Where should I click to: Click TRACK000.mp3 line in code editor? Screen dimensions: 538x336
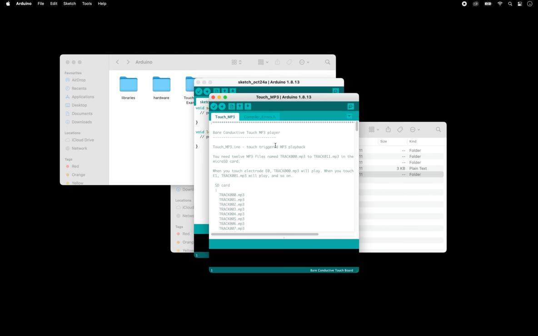232,195
